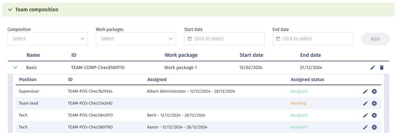This screenshot has width=397, height=133.
Task: Click the Pending status of Team lead
Action: [298, 103]
